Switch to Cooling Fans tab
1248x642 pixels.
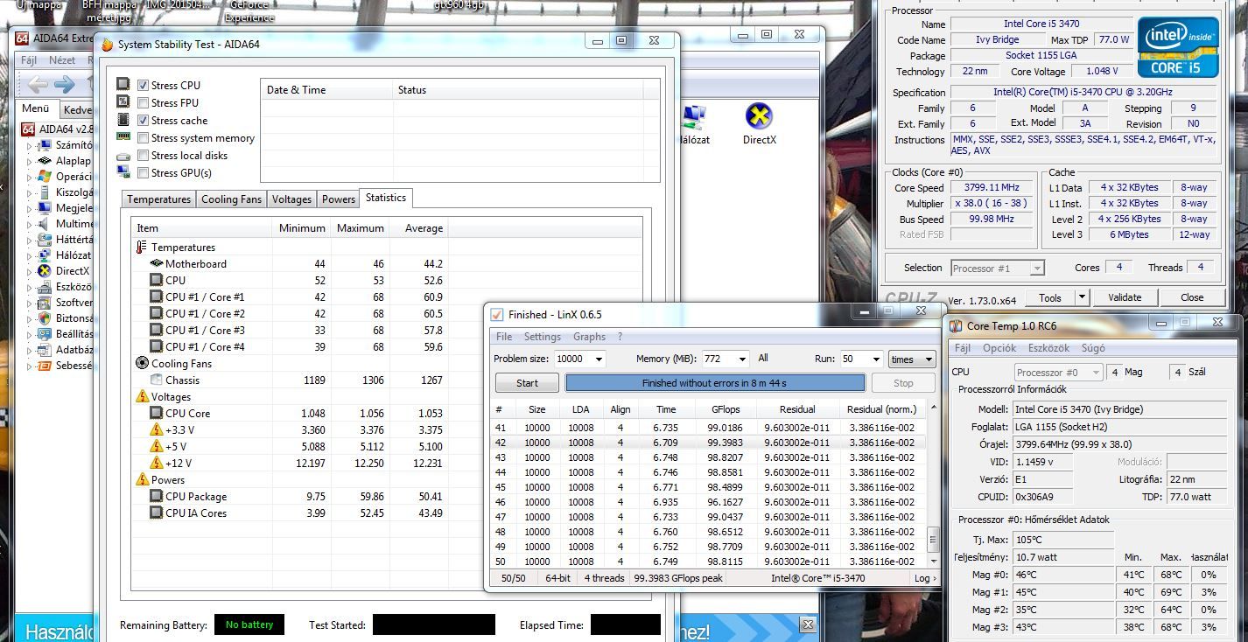click(231, 199)
